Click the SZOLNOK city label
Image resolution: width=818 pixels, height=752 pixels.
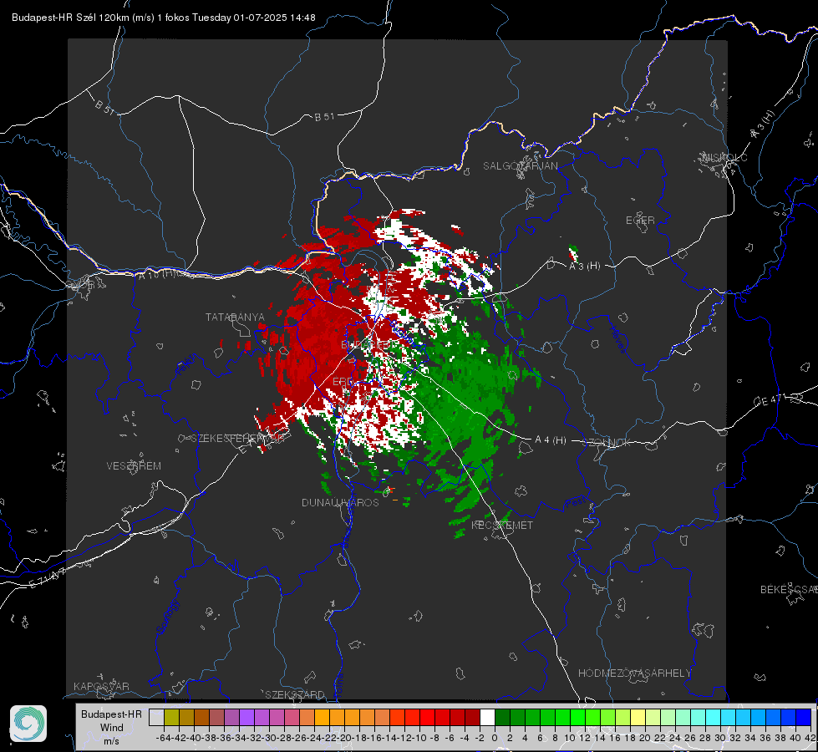point(607,443)
